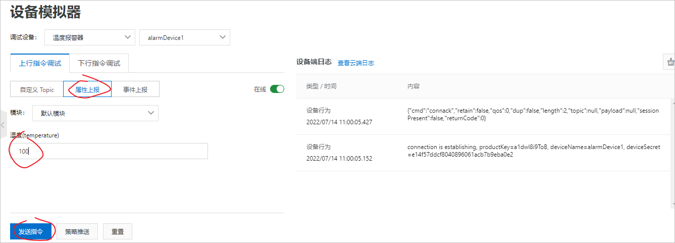This screenshot has height=243, width=675.
Task: Open the alarmDevice1 device dropdown
Action: pos(184,37)
